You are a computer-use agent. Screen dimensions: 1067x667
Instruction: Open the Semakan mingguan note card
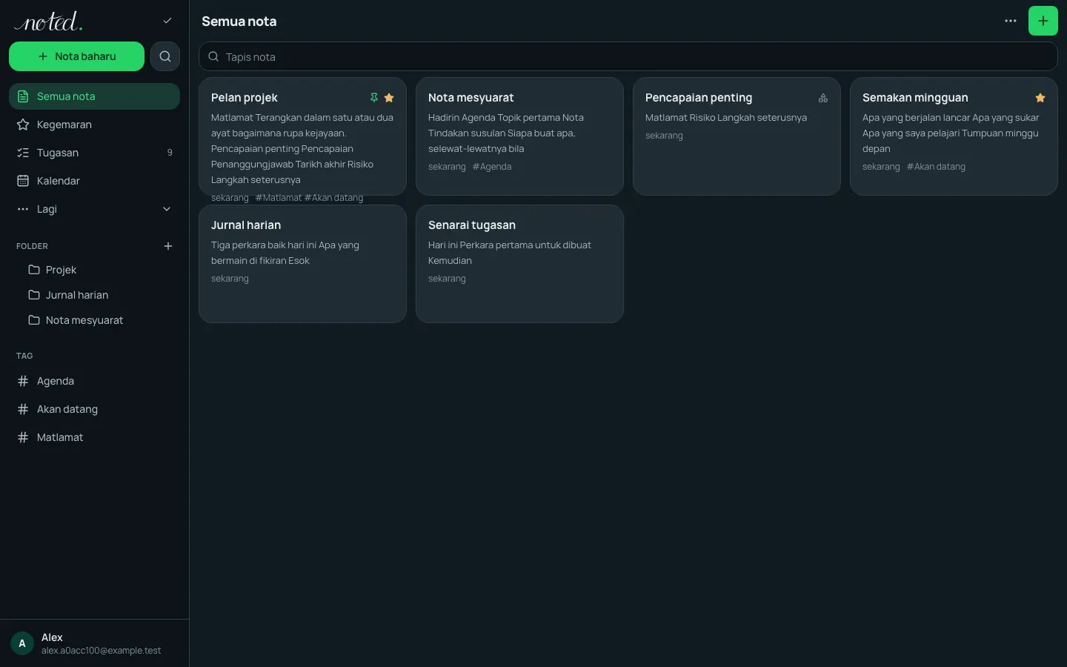(954, 136)
